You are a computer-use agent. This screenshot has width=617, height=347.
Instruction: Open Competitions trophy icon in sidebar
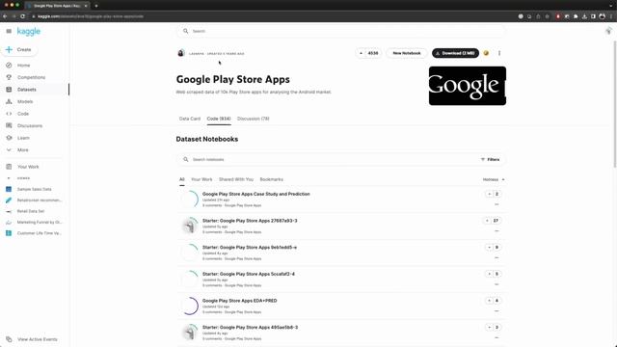point(9,77)
